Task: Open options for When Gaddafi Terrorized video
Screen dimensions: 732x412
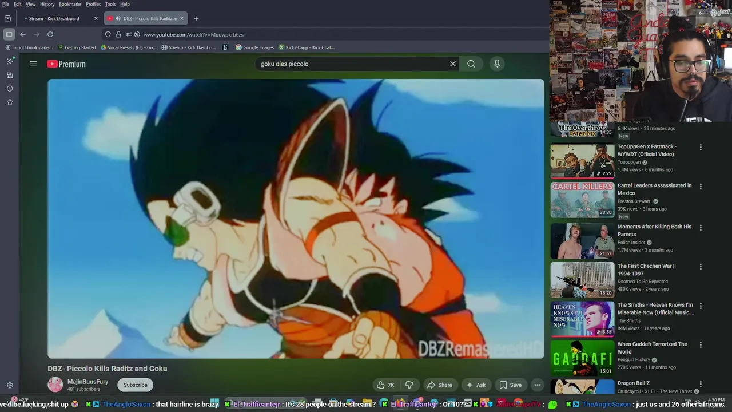Action: (x=701, y=345)
